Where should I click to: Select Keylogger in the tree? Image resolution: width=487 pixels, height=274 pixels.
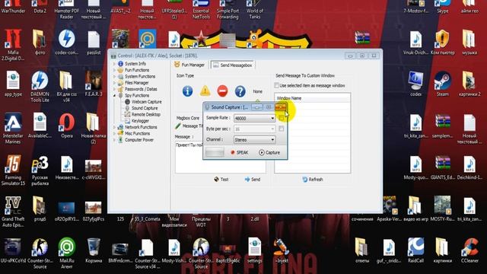(140, 121)
